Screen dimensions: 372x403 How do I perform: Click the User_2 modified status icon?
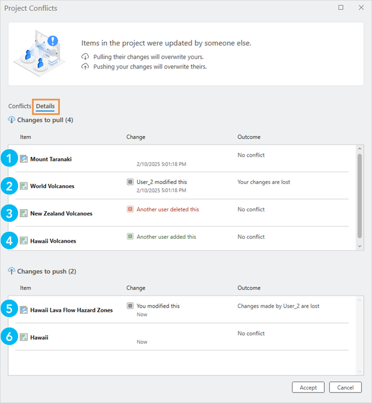point(130,182)
